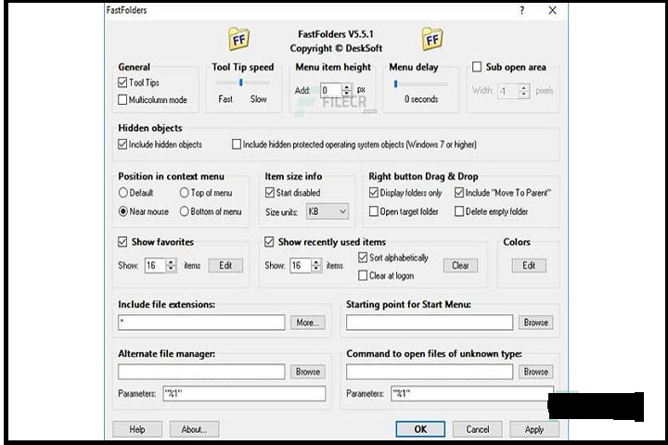Click the More... file extensions button

point(306,323)
